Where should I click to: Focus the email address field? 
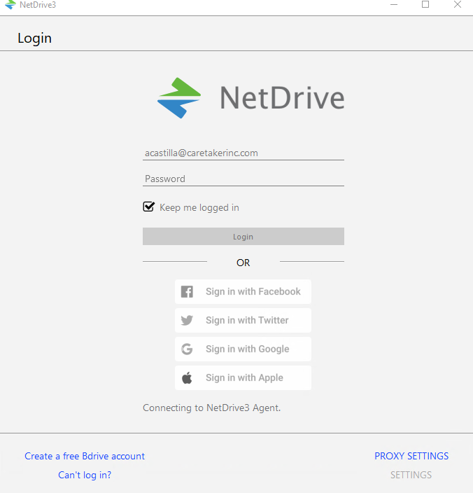pyautogui.click(x=243, y=153)
